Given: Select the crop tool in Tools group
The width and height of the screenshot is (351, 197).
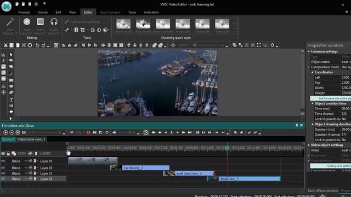Looking at the screenshot, I should (x=82, y=30).
